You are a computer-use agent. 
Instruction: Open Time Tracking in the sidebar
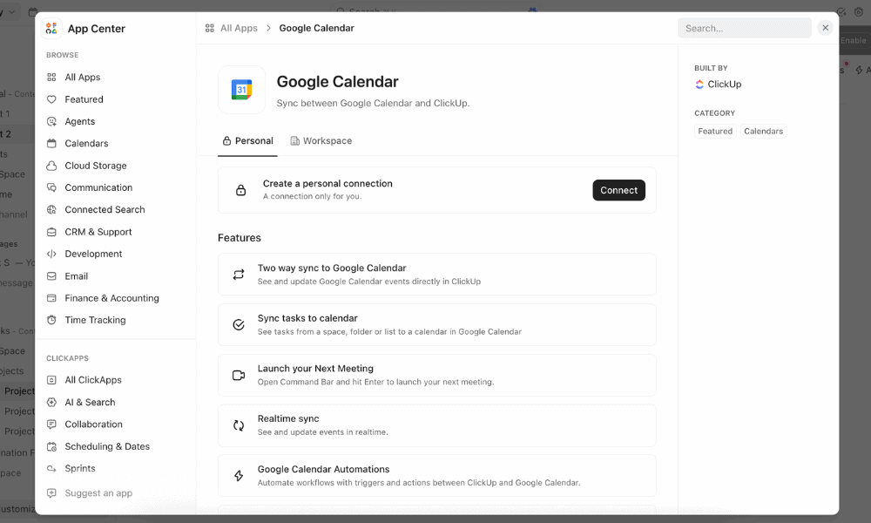tap(95, 320)
